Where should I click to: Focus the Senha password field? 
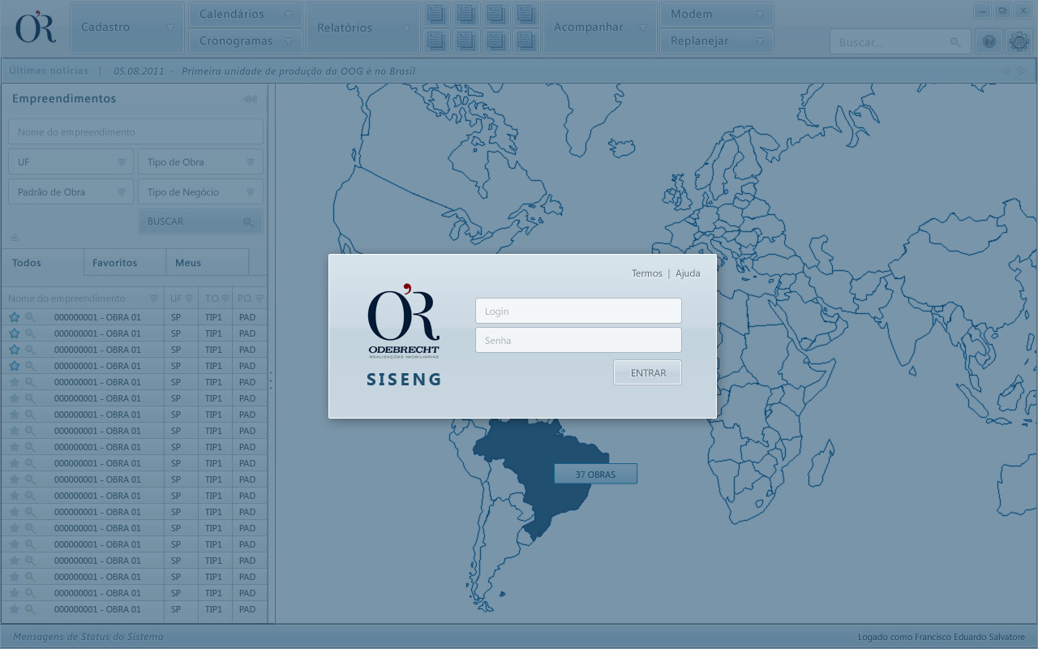coord(578,340)
